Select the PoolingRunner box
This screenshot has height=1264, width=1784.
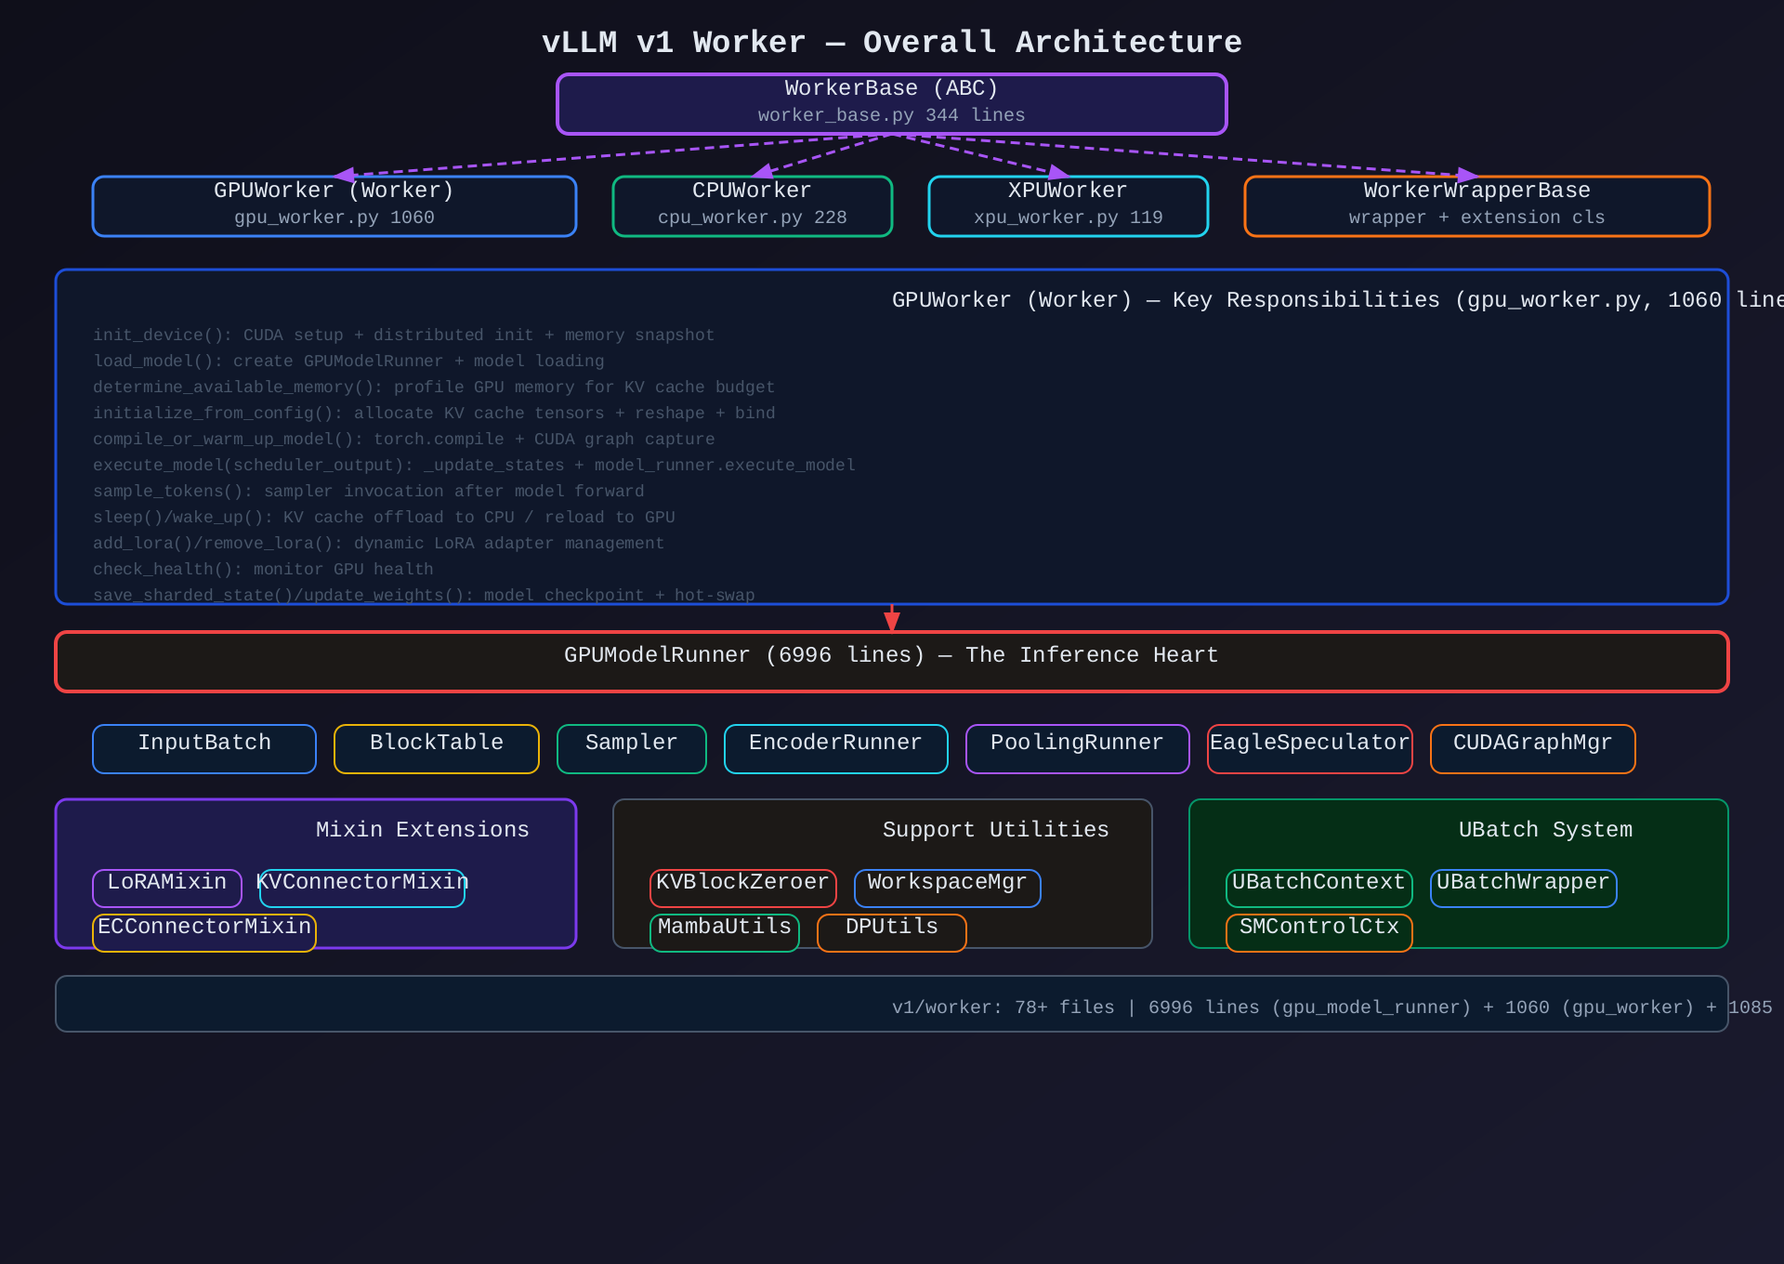coord(1077,748)
